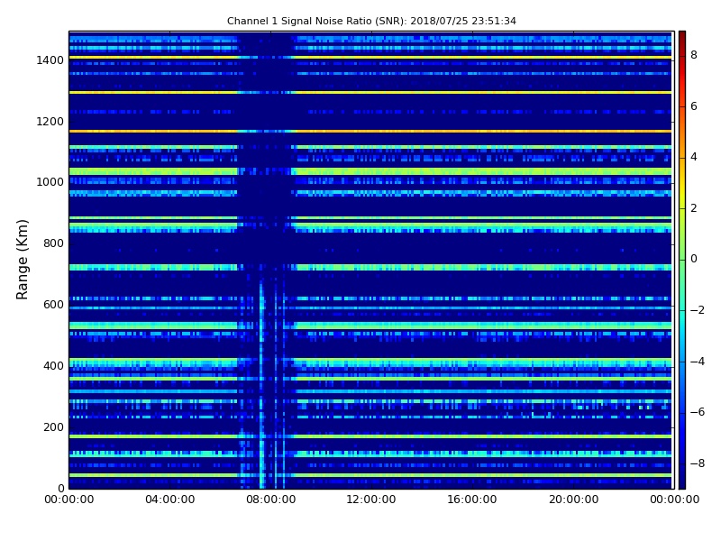Click the 600 range tick label
This screenshot has height=541, width=721.
click(x=53, y=305)
